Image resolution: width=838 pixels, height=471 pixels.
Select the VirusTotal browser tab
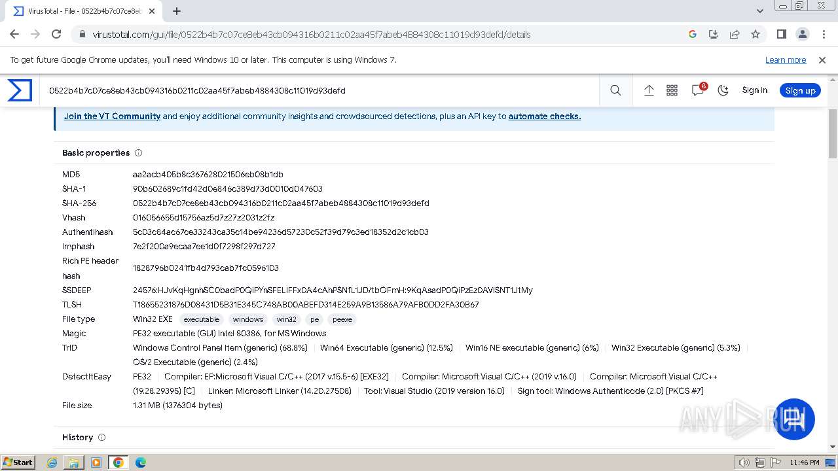[85, 11]
